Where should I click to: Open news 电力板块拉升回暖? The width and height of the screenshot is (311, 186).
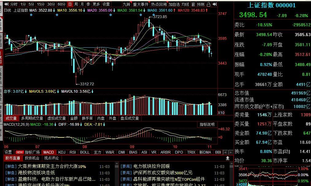(152, 166)
